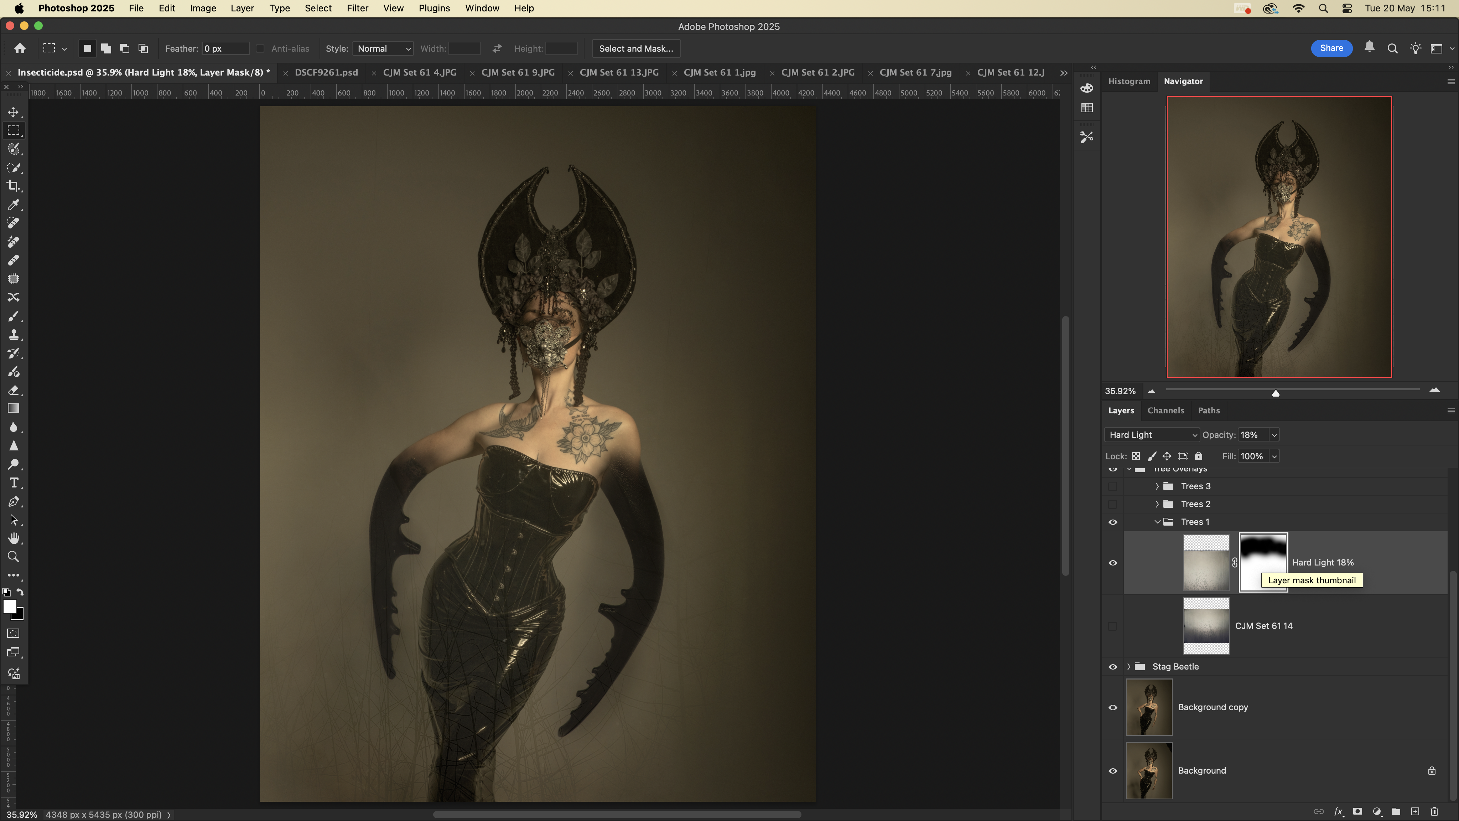The image size is (1459, 821).
Task: Select the Crop tool
Action: (14, 186)
